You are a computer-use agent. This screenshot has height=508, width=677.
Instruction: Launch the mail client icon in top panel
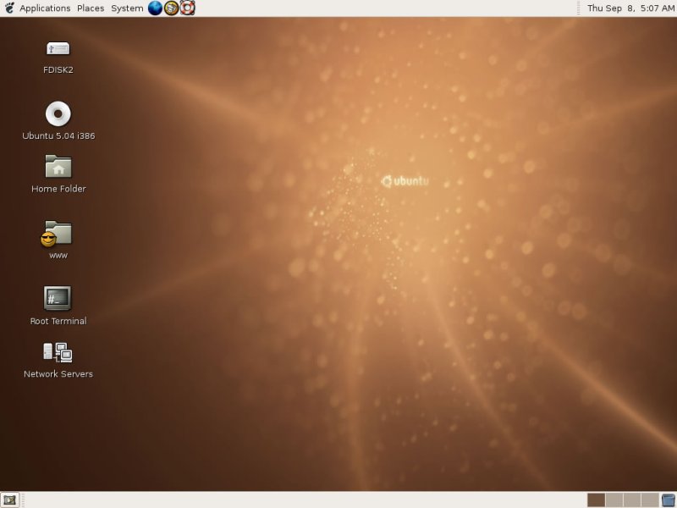pos(171,8)
